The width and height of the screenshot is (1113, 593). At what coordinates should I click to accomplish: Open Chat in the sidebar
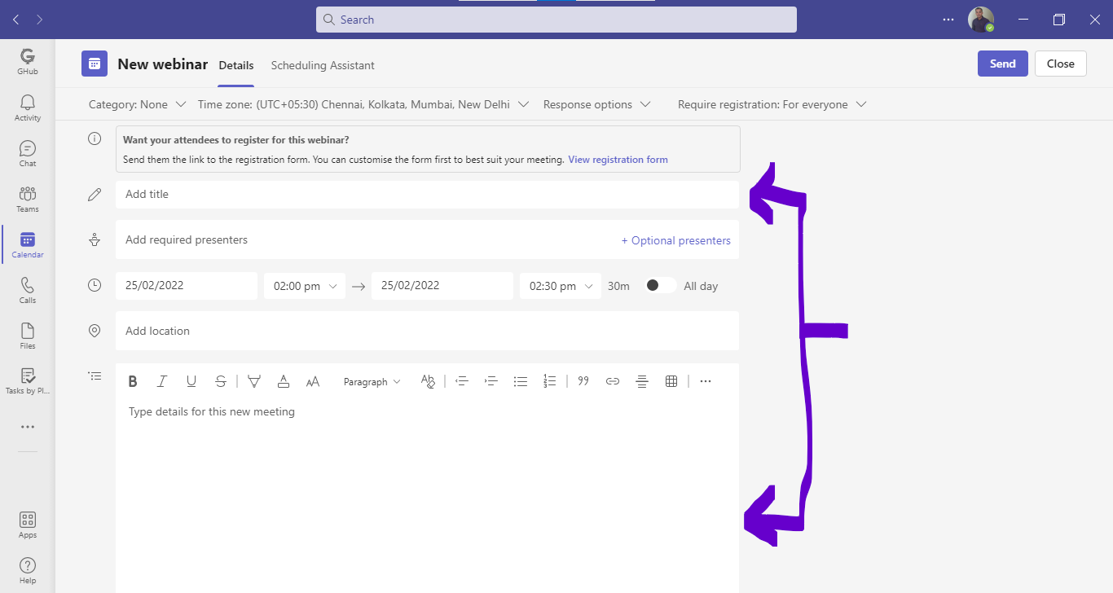(28, 153)
